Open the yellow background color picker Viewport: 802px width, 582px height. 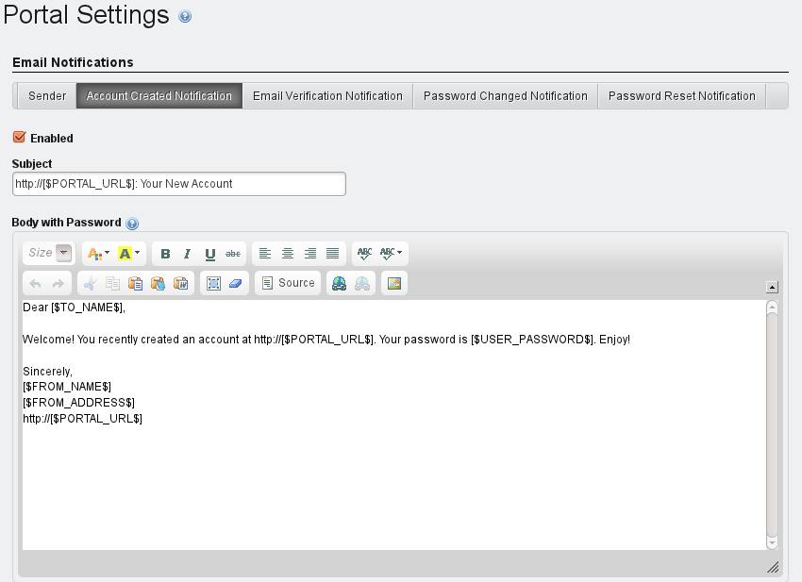pyautogui.click(x=128, y=253)
